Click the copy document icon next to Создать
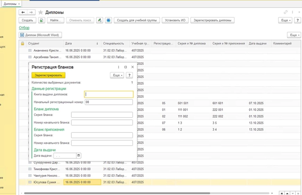This screenshot has height=195, width=302. tap(41, 20)
